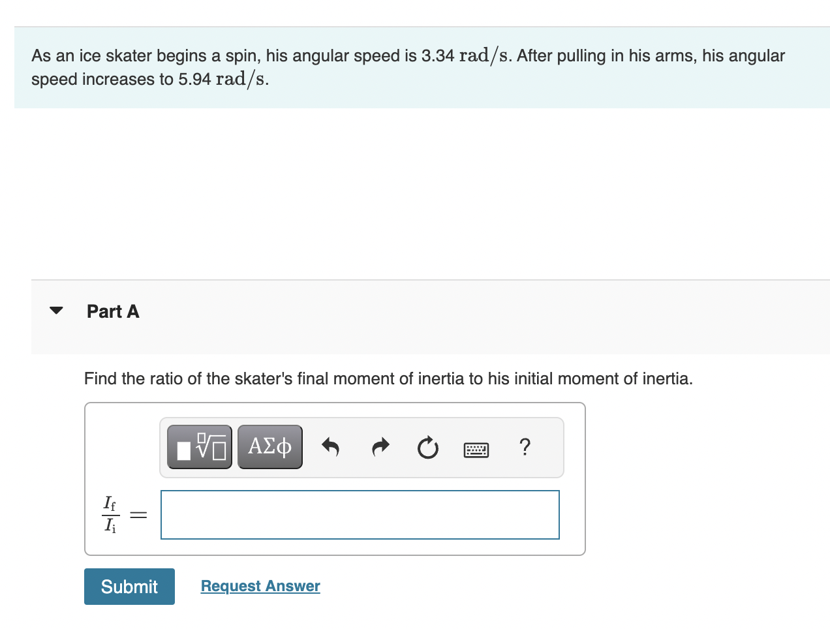
Task: Select the problem statement banner
Action: click(x=408, y=67)
